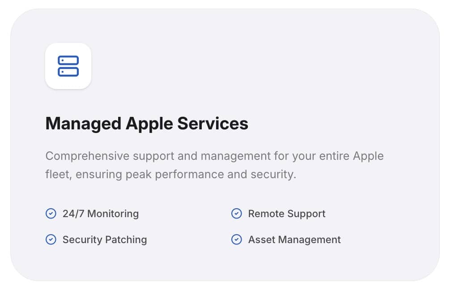Click the blue server stack icon
This screenshot has width=451, height=291.
[x=68, y=66]
